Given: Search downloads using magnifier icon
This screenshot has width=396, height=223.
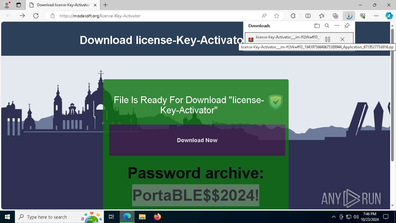Looking at the screenshot, I should 327,26.
